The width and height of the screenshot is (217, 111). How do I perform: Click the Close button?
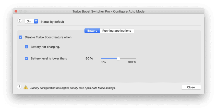[191, 87]
